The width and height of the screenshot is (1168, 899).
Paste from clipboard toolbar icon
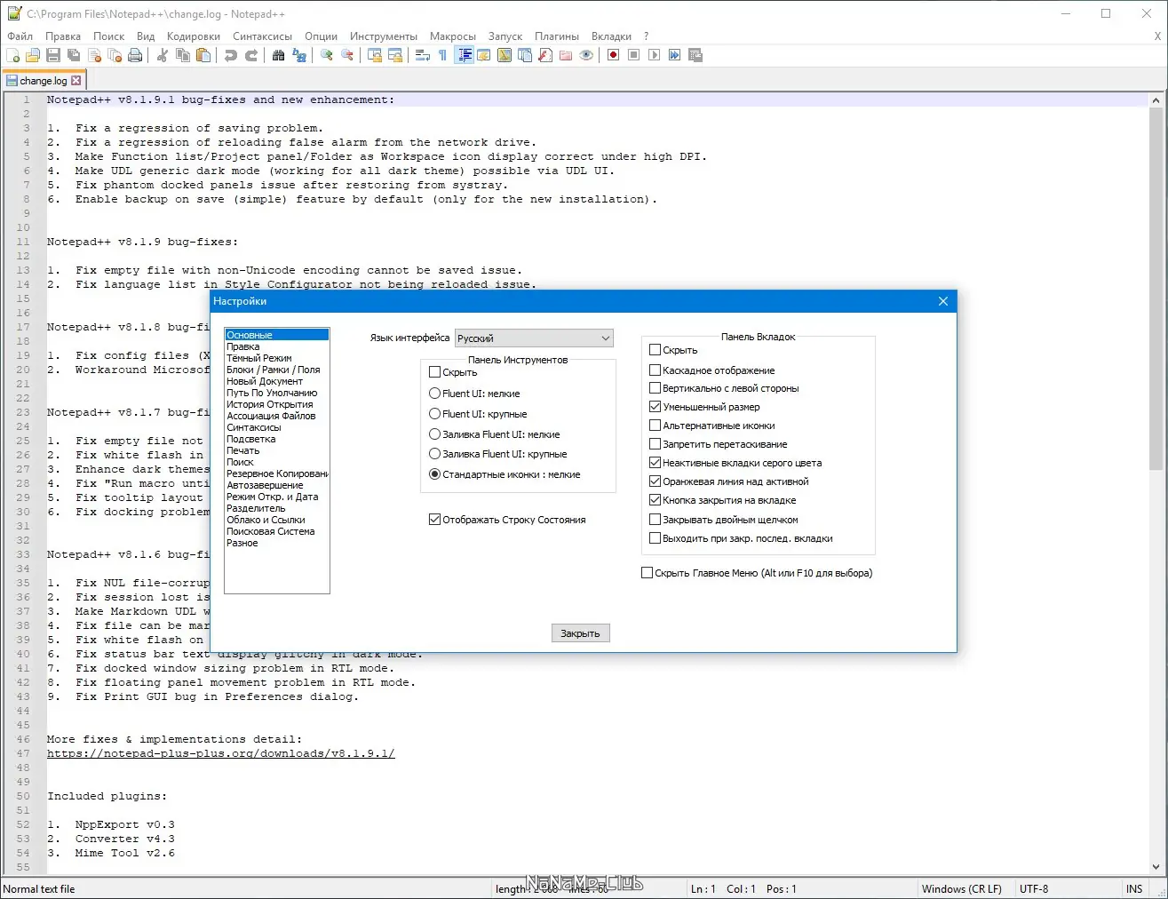click(203, 55)
